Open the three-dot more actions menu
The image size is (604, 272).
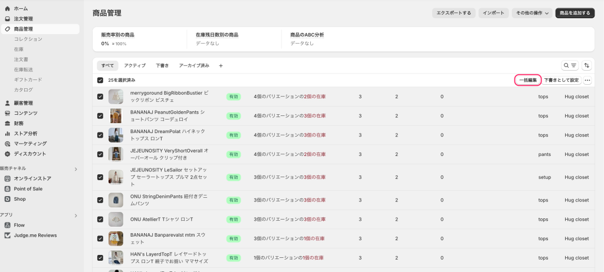[x=587, y=80]
